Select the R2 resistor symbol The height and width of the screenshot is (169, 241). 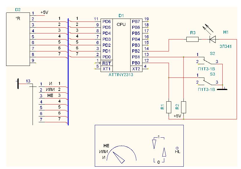pyautogui.click(x=183, y=107)
